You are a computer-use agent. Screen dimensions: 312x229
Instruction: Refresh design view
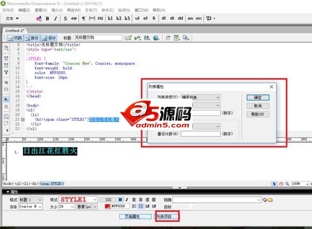tap(168, 38)
